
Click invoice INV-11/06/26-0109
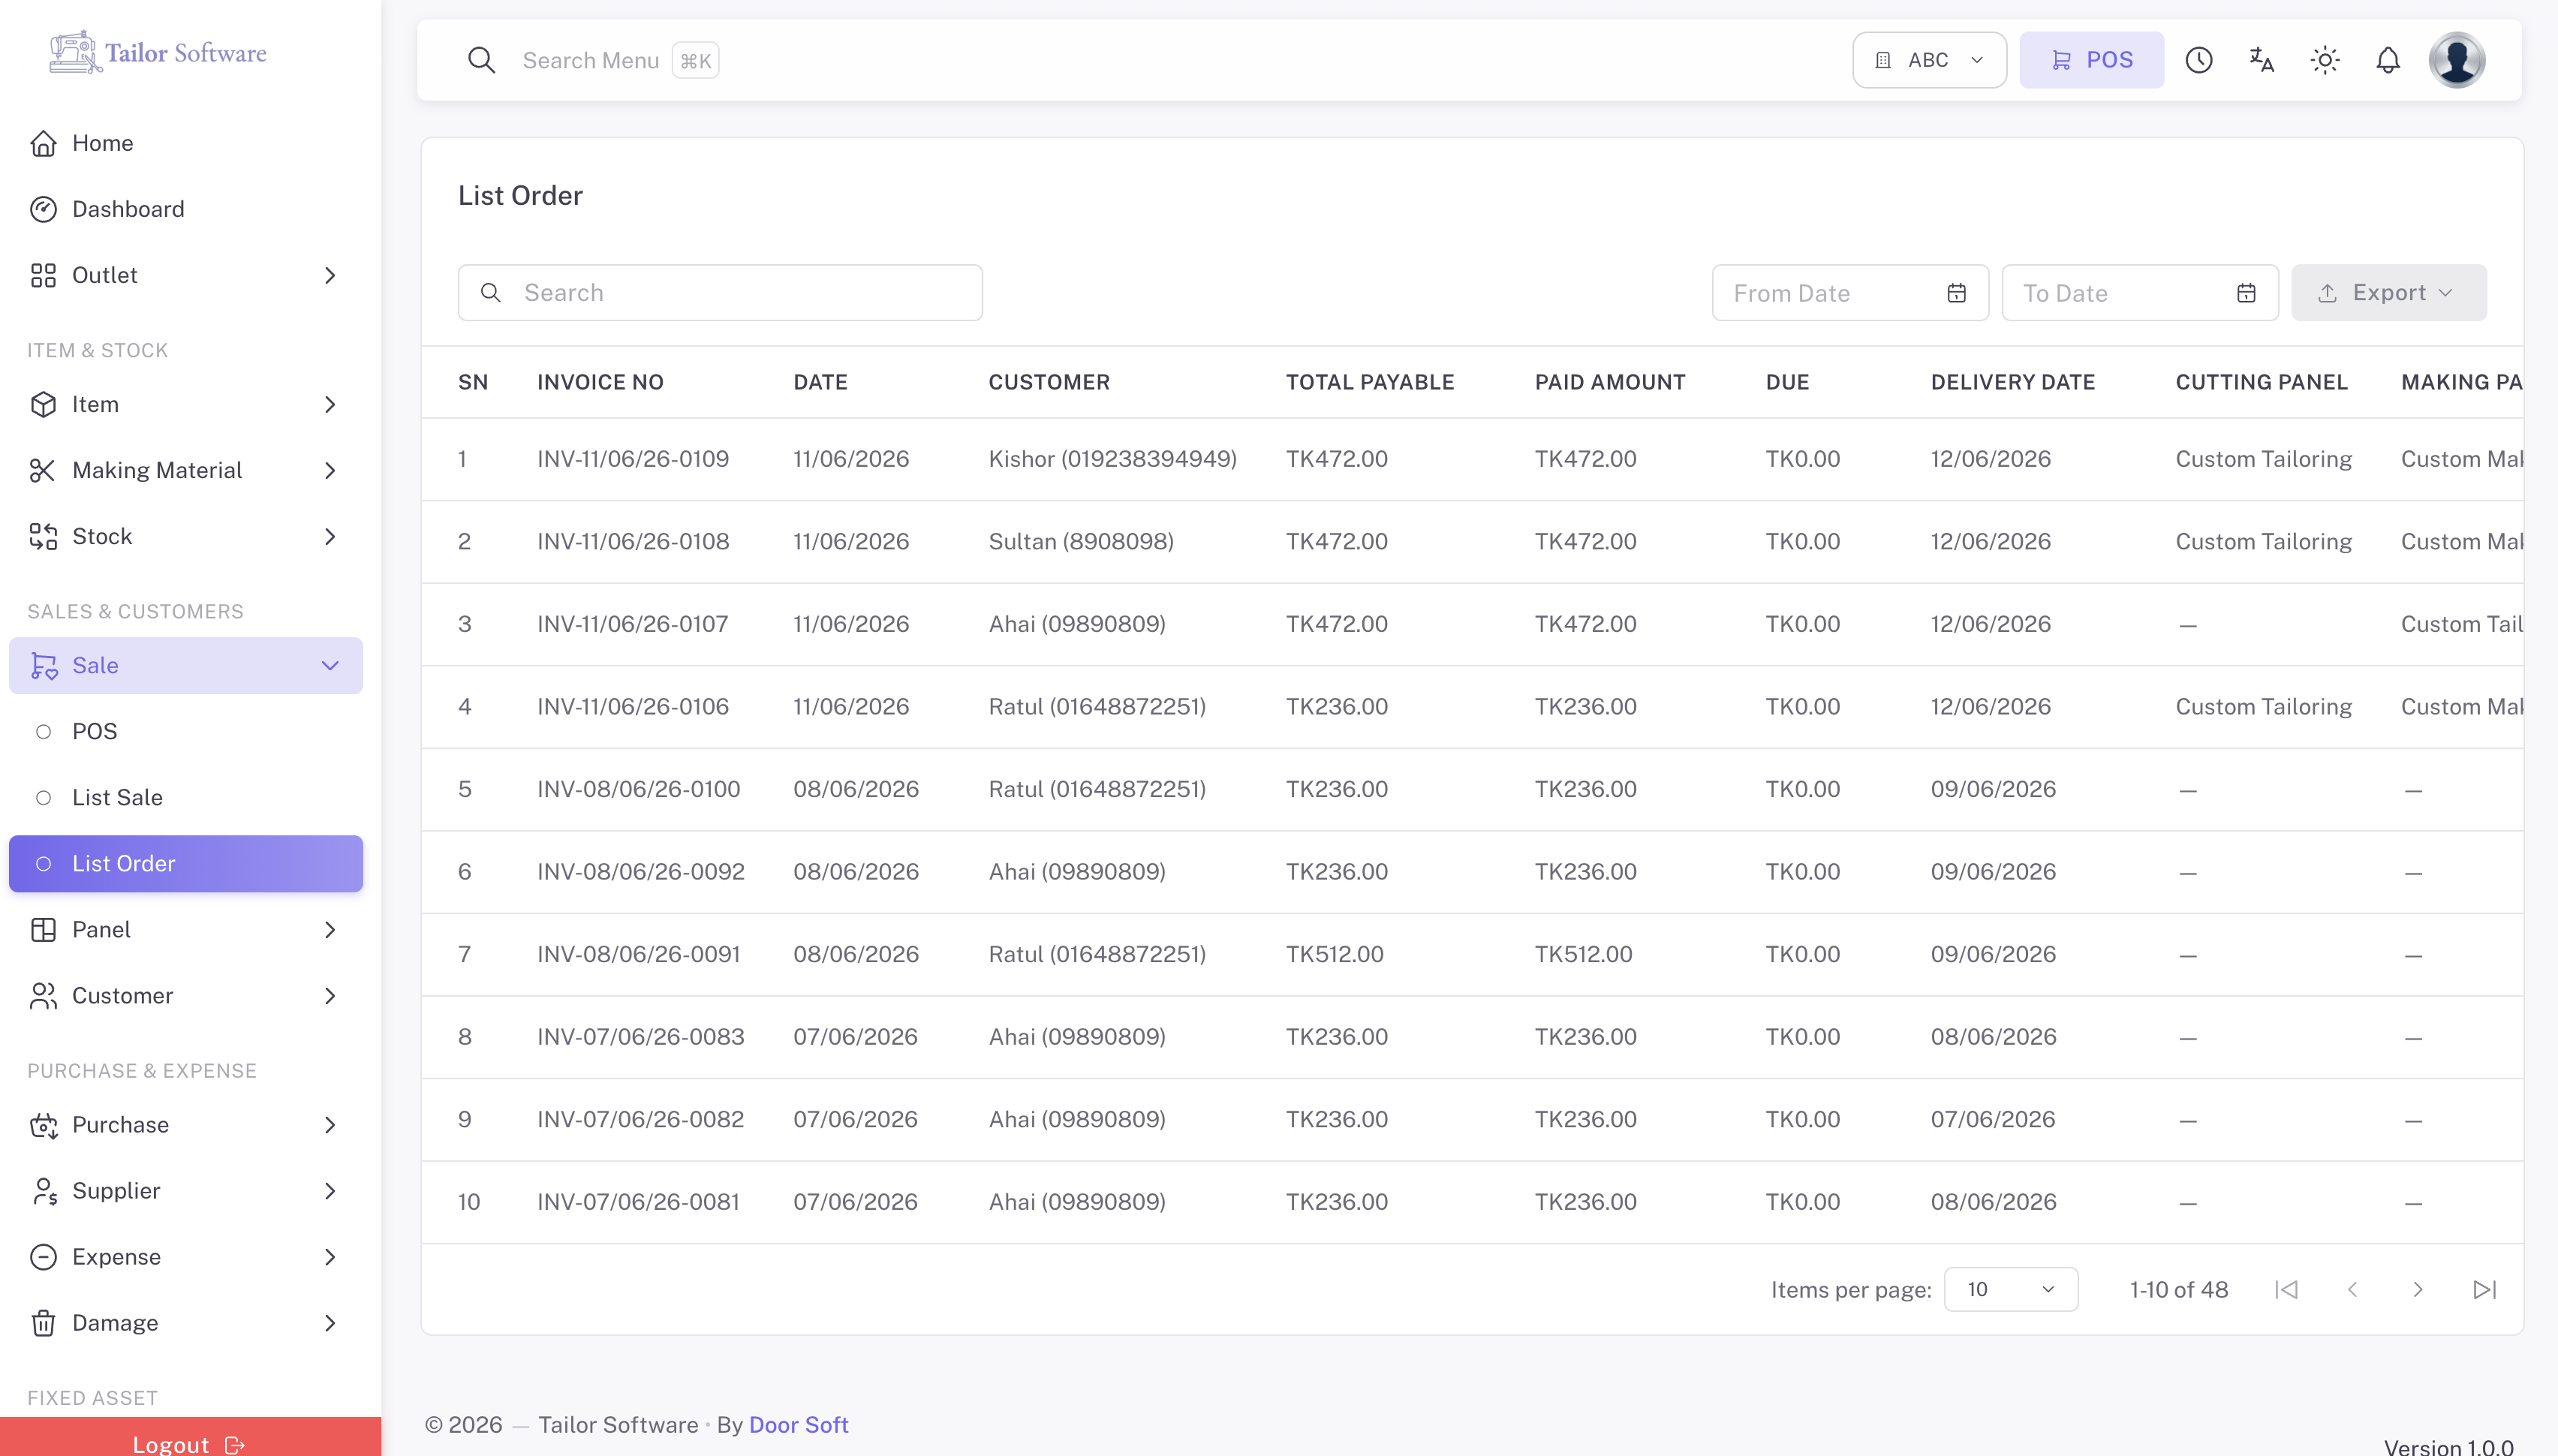tap(633, 459)
